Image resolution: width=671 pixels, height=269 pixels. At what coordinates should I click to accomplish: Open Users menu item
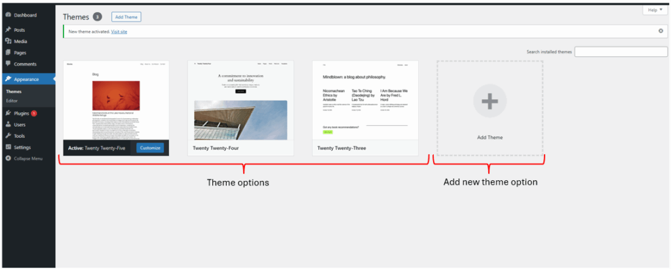[x=28, y=125]
